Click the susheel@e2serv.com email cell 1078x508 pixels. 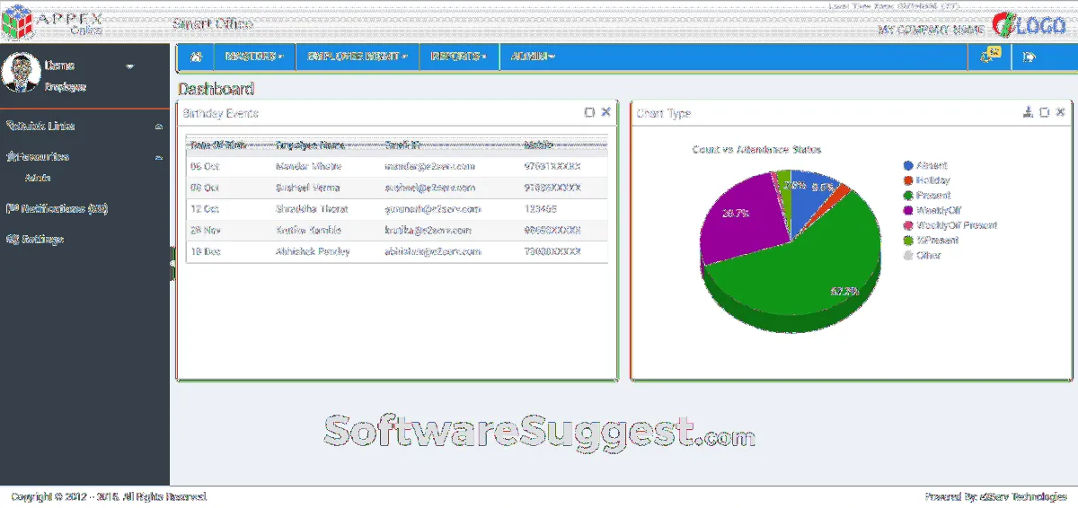(x=429, y=188)
